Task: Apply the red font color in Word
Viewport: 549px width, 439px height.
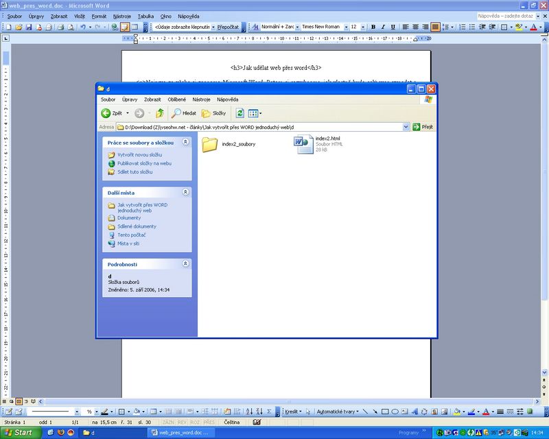Action: click(x=533, y=27)
